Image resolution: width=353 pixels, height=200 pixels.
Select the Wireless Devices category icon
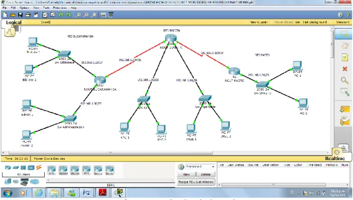point(31,167)
